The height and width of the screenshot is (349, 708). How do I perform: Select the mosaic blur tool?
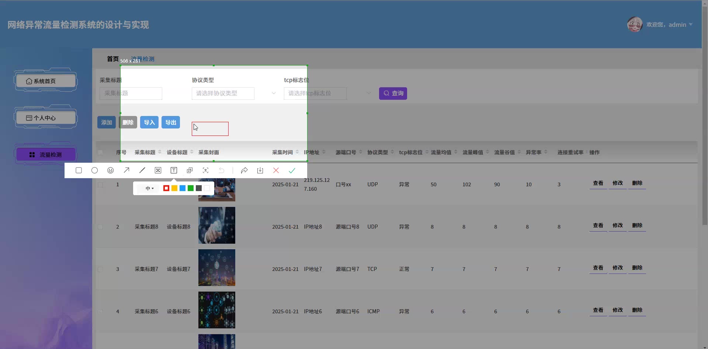158,170
